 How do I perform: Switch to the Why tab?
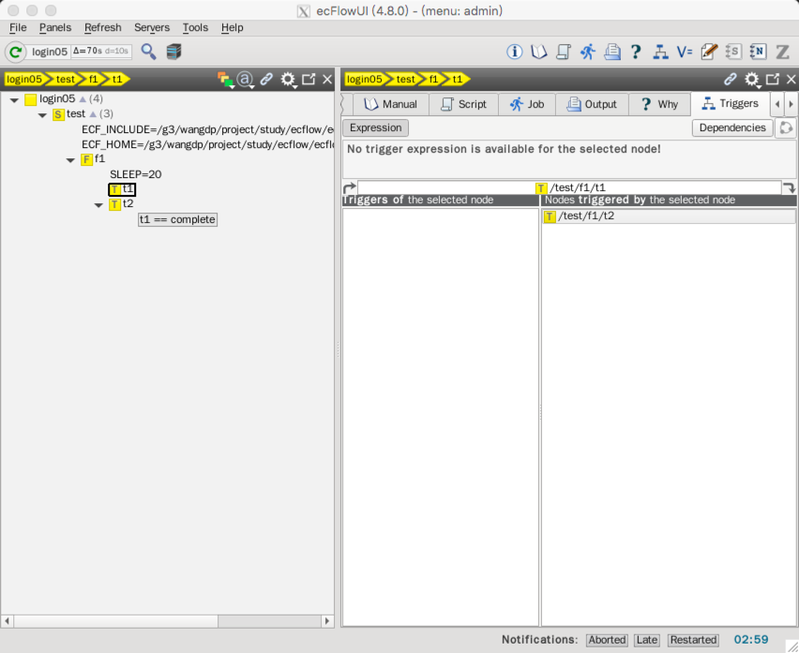coord(659,104)
